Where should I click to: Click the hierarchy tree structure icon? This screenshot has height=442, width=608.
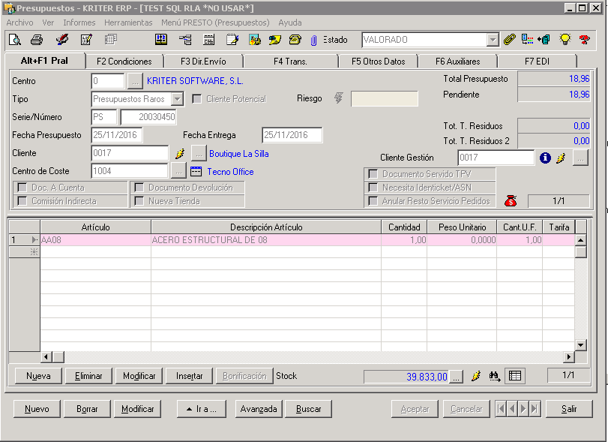(185, 40)
